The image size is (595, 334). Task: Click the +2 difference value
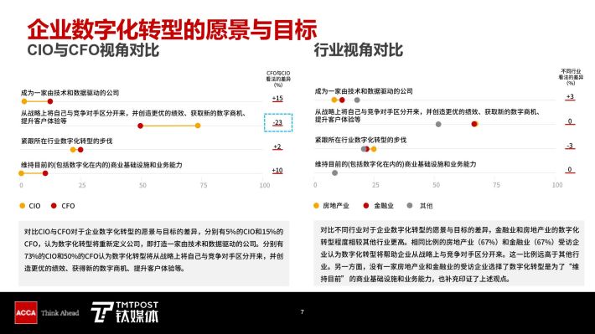(277, 146)
